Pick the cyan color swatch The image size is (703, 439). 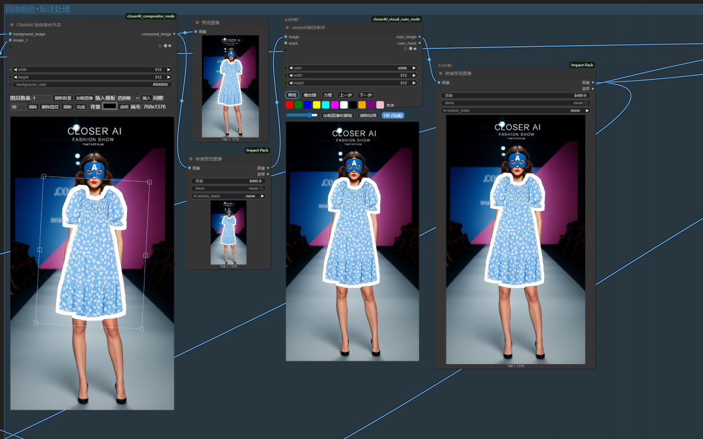[326, 105]
